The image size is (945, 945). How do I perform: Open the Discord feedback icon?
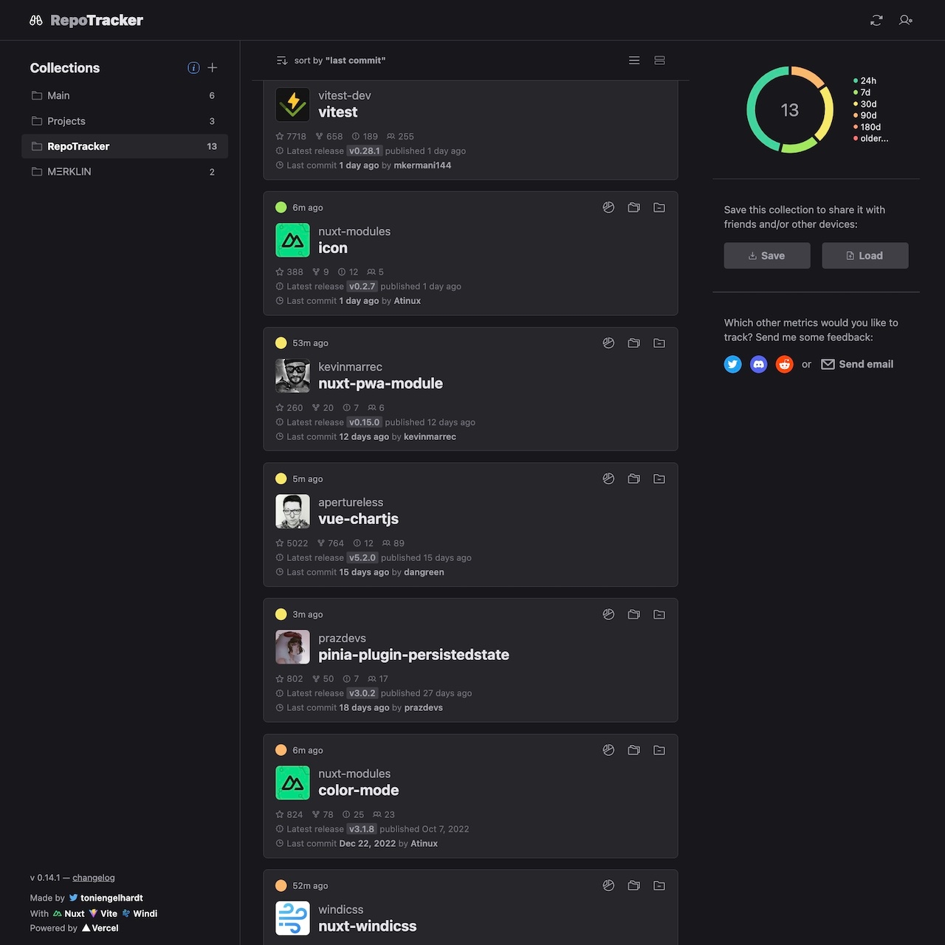click(758, 364)
